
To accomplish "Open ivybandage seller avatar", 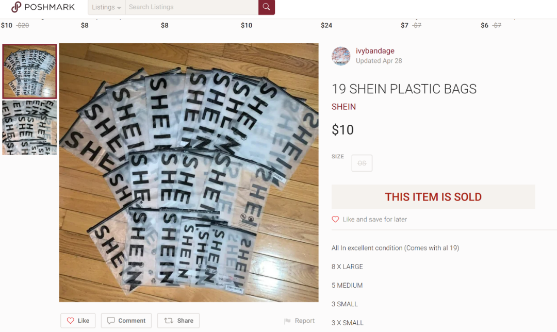I will pyautogui.click(x=341, y=56).
